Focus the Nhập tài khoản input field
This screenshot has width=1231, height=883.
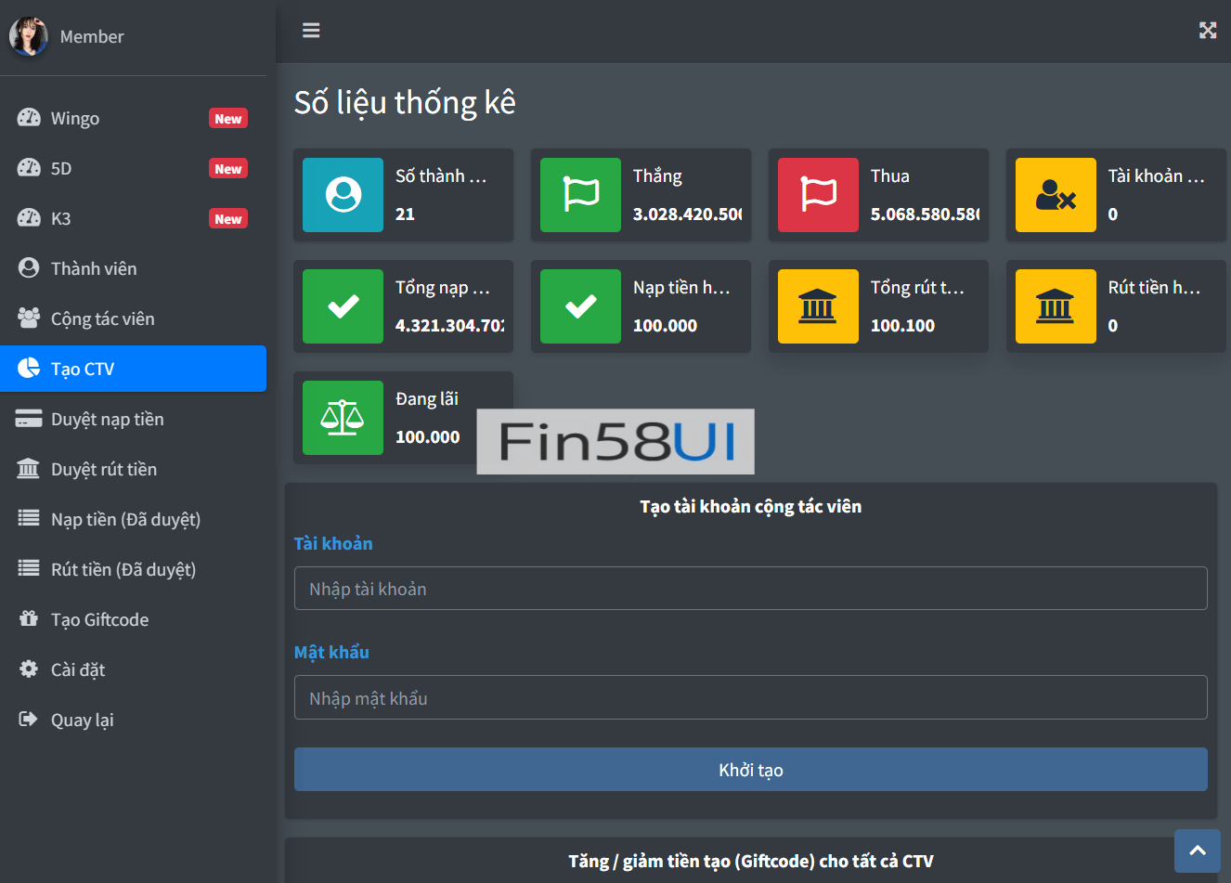750,589
